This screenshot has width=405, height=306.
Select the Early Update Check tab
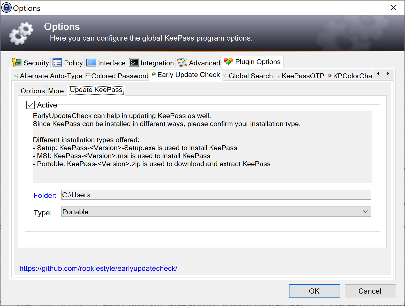click(x=186, y=75)
